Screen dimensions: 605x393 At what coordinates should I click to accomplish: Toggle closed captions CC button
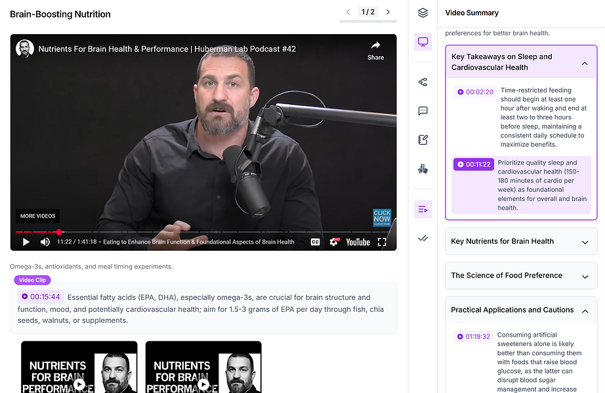(315, 242)
